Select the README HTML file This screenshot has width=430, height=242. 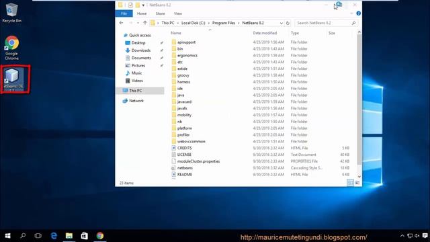click(185, 175)
